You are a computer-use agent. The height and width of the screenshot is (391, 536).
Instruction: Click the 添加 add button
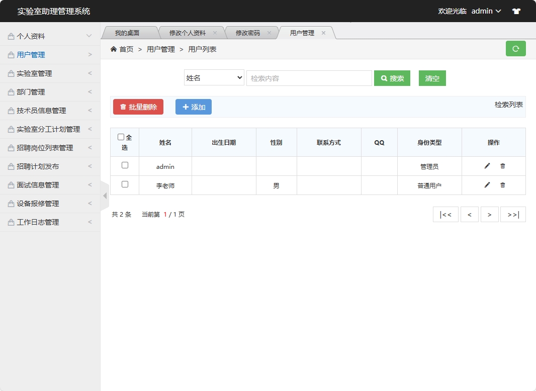193,107
